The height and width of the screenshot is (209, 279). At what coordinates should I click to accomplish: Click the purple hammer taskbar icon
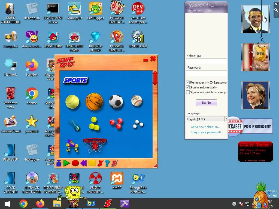(x=125, y=204)
